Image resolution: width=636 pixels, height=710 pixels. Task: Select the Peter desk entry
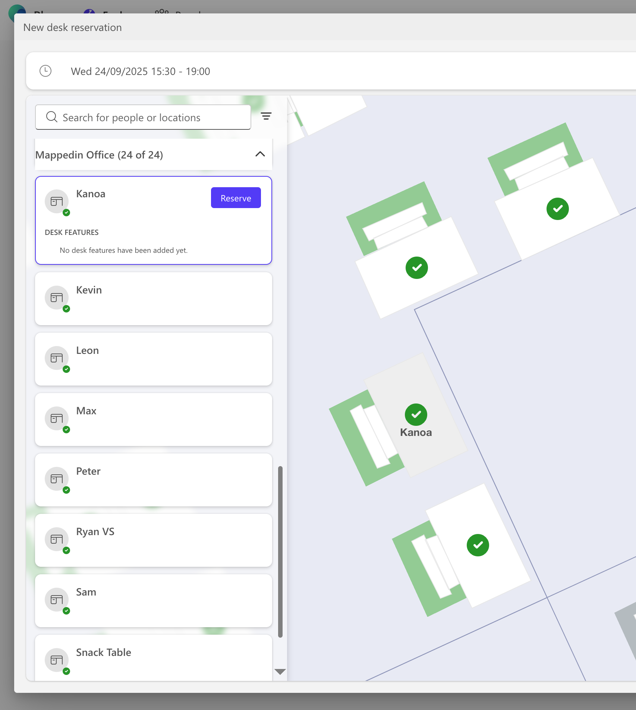[x=153, y=480]
